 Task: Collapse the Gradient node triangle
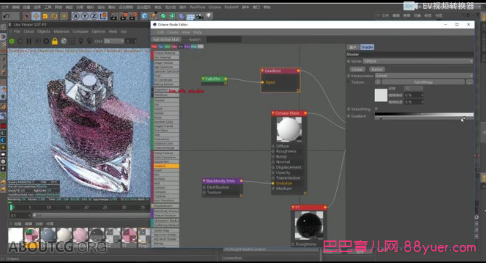click(262, 70)
